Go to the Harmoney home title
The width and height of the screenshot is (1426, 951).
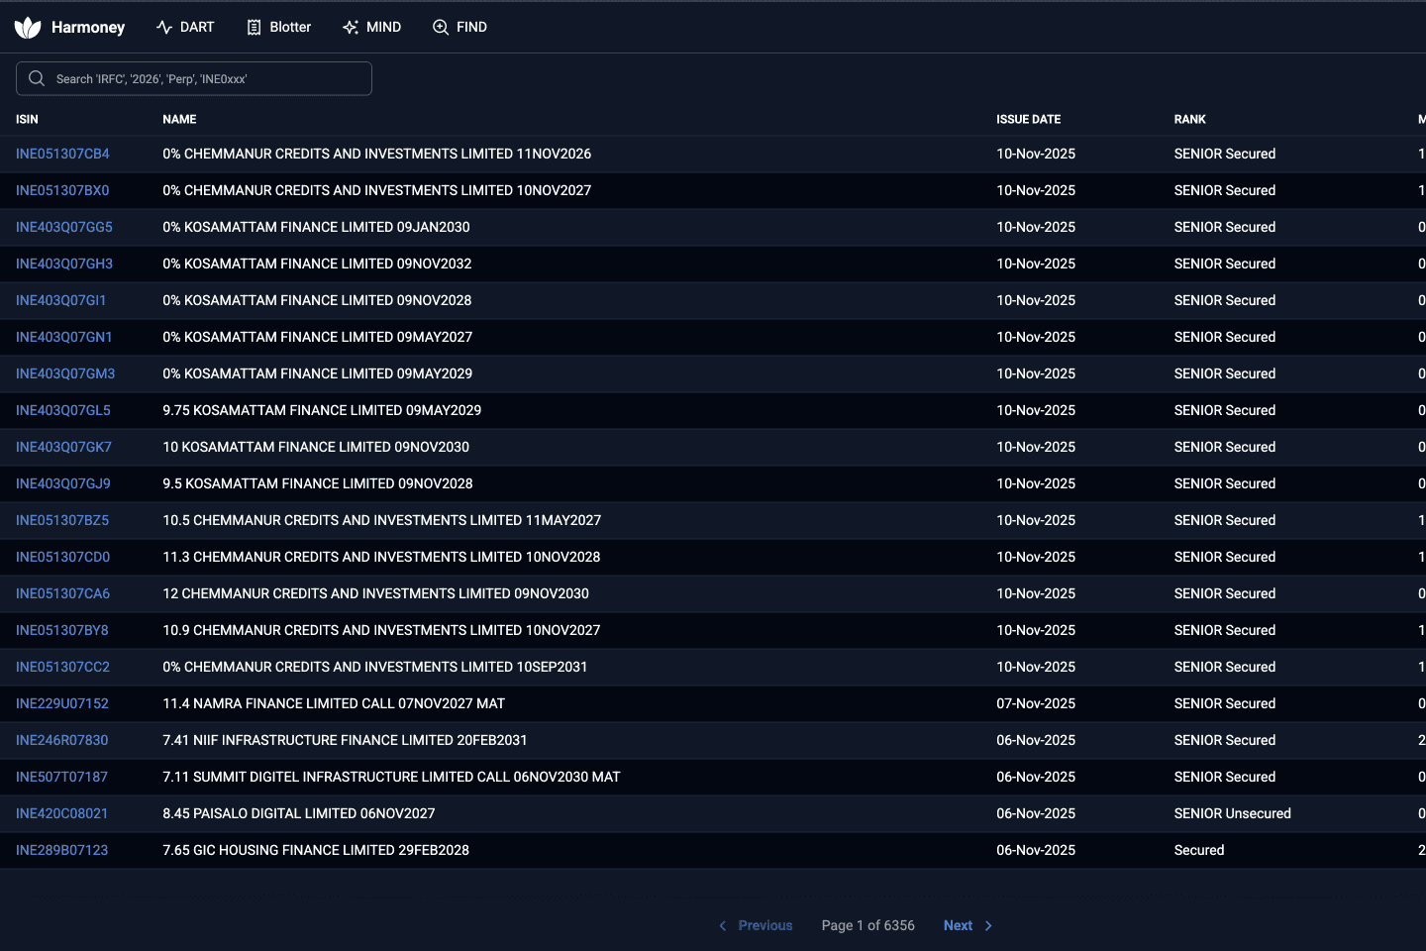click(88, 28)
